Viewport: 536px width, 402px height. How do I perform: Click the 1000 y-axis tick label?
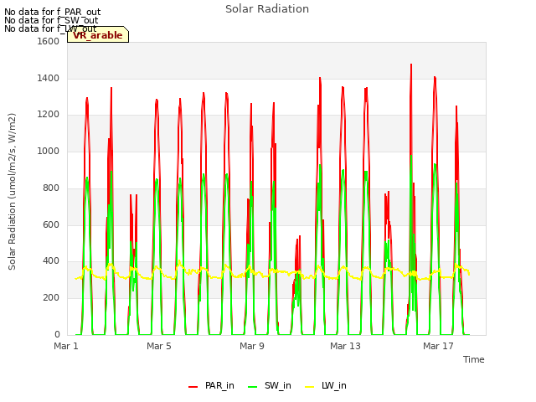click(x=49, y=151)
